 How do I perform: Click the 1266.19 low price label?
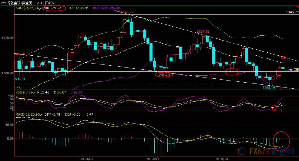point(269,88)
